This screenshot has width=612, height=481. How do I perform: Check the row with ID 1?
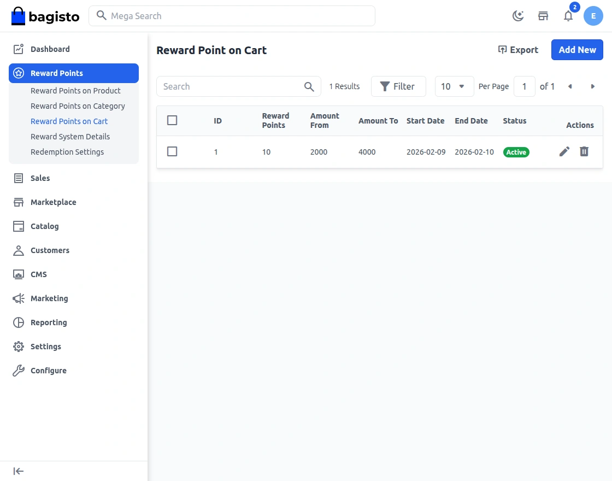[172, 151]
